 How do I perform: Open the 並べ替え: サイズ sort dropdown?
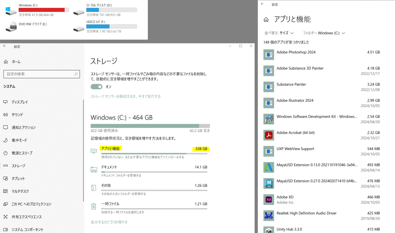[279, 33]
